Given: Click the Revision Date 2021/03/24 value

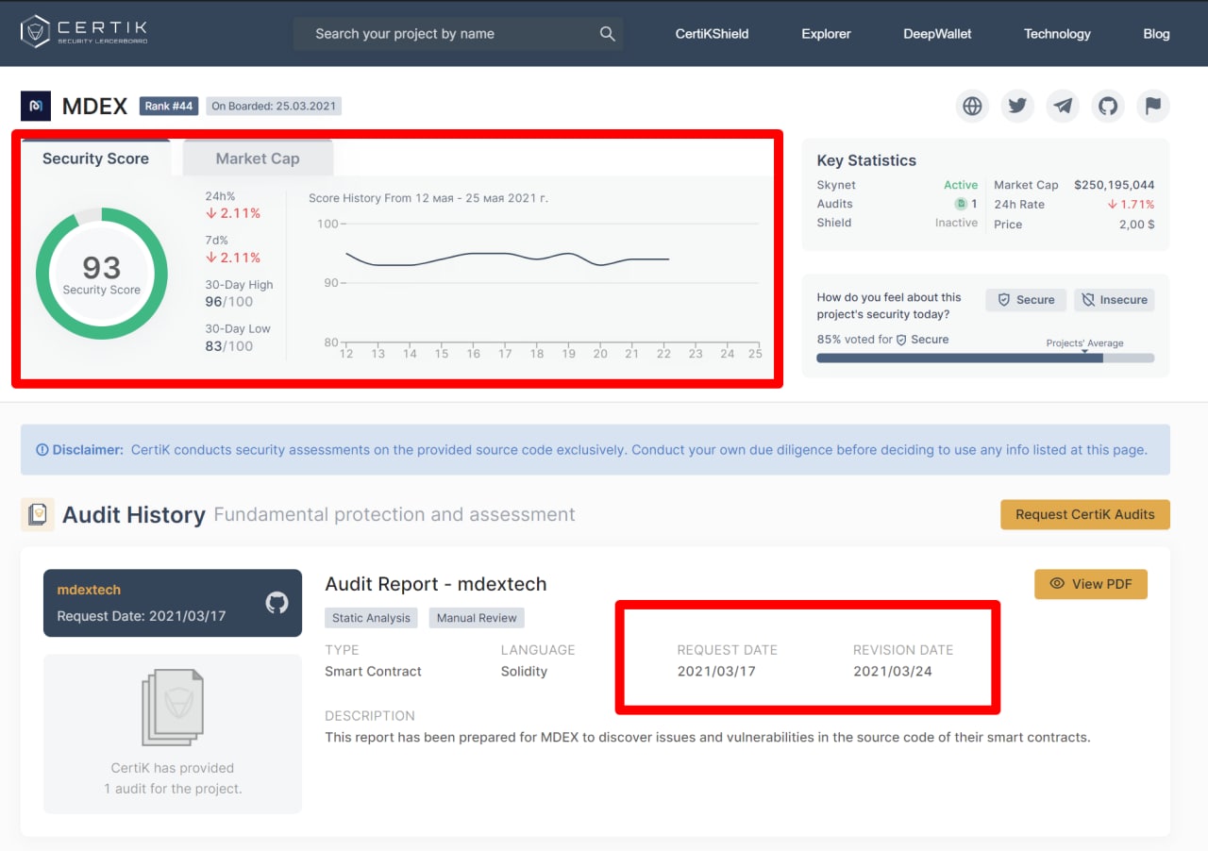Looking at the screenshot, I should click(x=893, y=672).
